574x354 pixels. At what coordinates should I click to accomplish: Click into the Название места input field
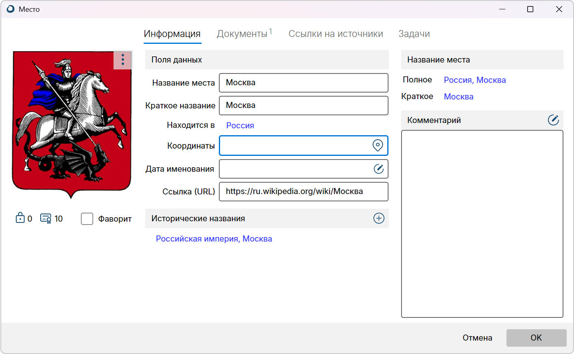coord(303,83)
